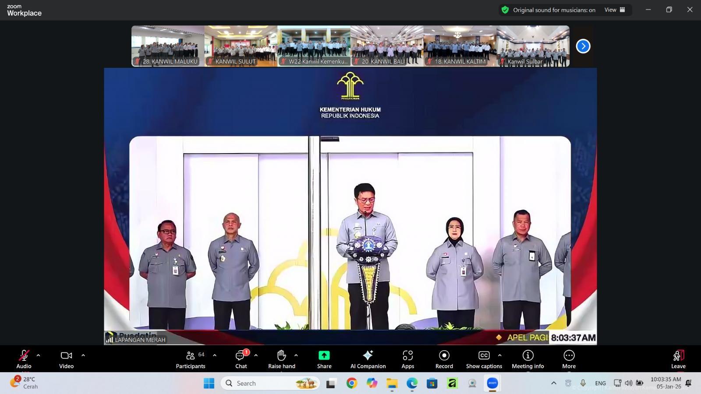
Task: Unmute the Audio microphone
Action: click(24, 359)
